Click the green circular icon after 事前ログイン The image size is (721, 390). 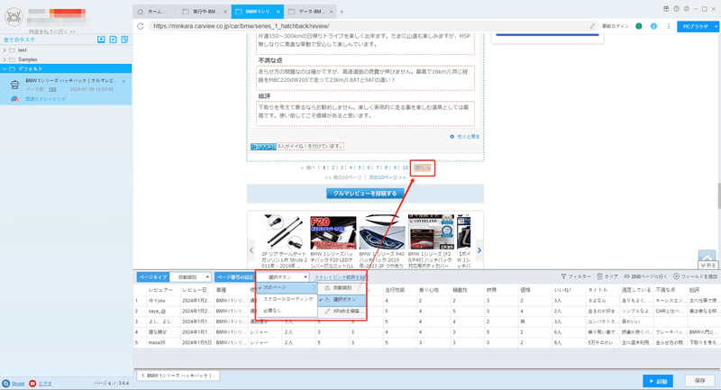click(639, 26)
